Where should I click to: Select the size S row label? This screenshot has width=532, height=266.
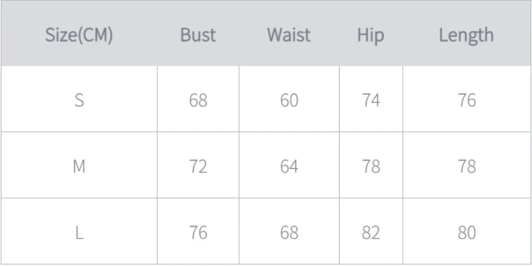click(79, 100)
